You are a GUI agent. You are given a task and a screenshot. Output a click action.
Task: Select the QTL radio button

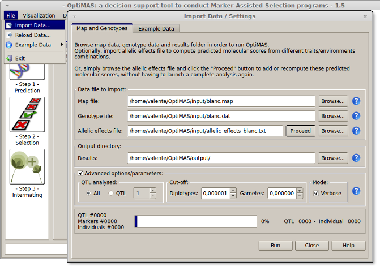[x=111, y=193]
